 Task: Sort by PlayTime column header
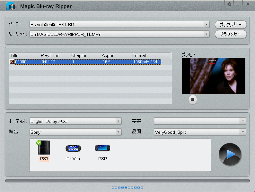pos(50,55)
